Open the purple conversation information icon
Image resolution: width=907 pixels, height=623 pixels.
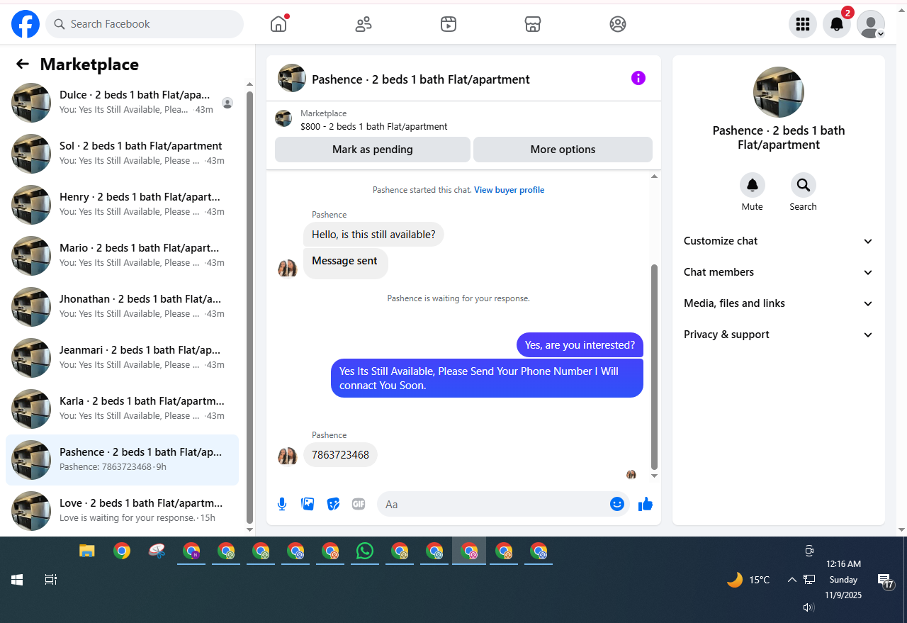[x=638, y=78]
